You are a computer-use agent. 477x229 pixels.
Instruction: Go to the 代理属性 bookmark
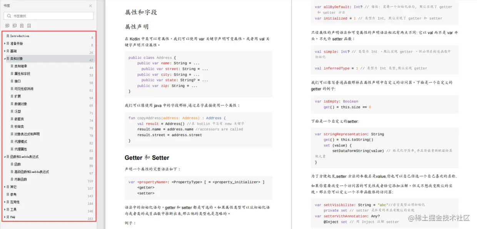pos(21,149)
